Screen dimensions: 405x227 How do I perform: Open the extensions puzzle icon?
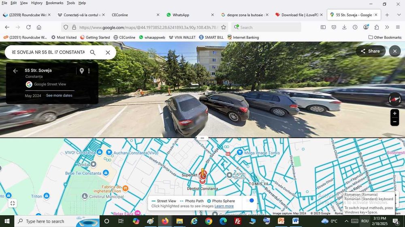tap(377, 27)
